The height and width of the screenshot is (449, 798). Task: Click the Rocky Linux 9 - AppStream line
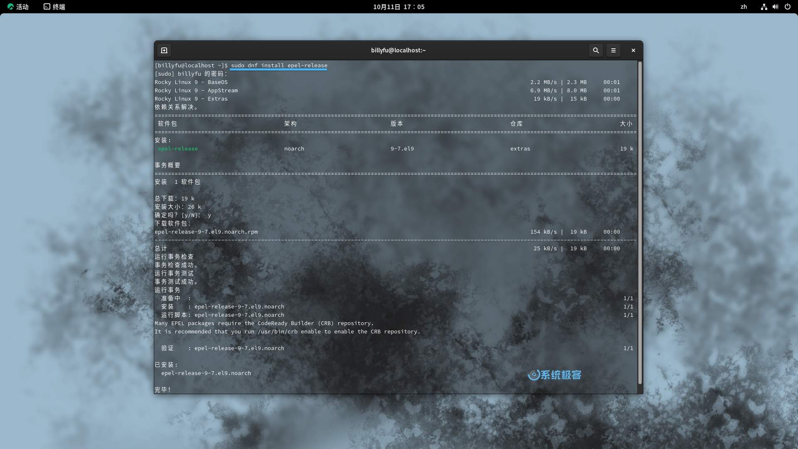point(387,91)
